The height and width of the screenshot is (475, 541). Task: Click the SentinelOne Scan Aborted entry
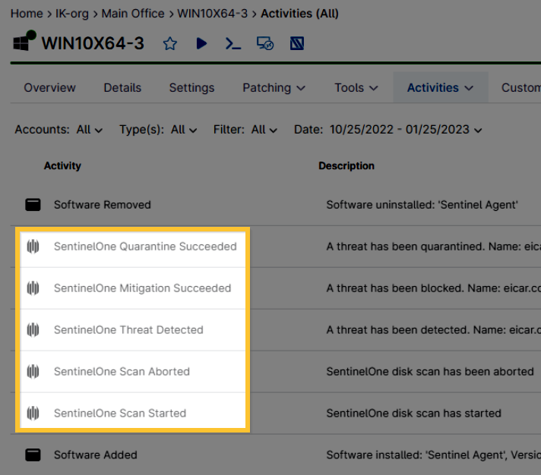(122, 372)
